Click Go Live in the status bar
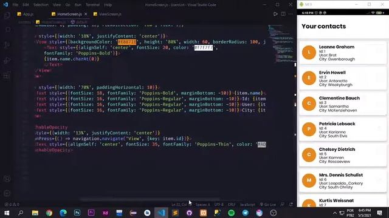Viewport: 389px width, 218px height. tap(267, 205)
